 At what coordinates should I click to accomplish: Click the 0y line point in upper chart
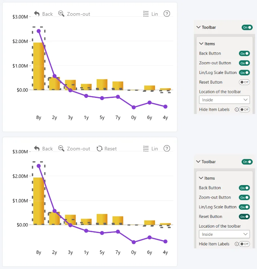134,108
